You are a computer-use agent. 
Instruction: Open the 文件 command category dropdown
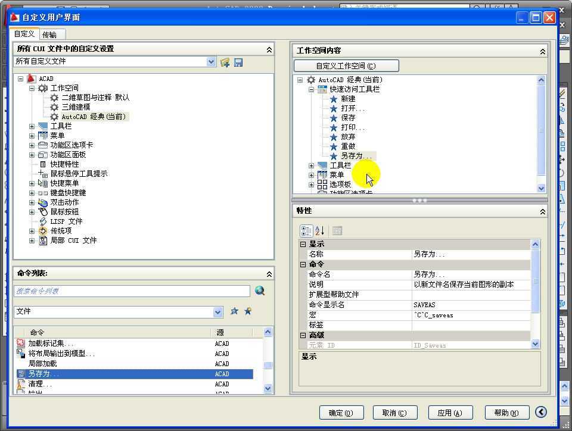click(218, 312)
